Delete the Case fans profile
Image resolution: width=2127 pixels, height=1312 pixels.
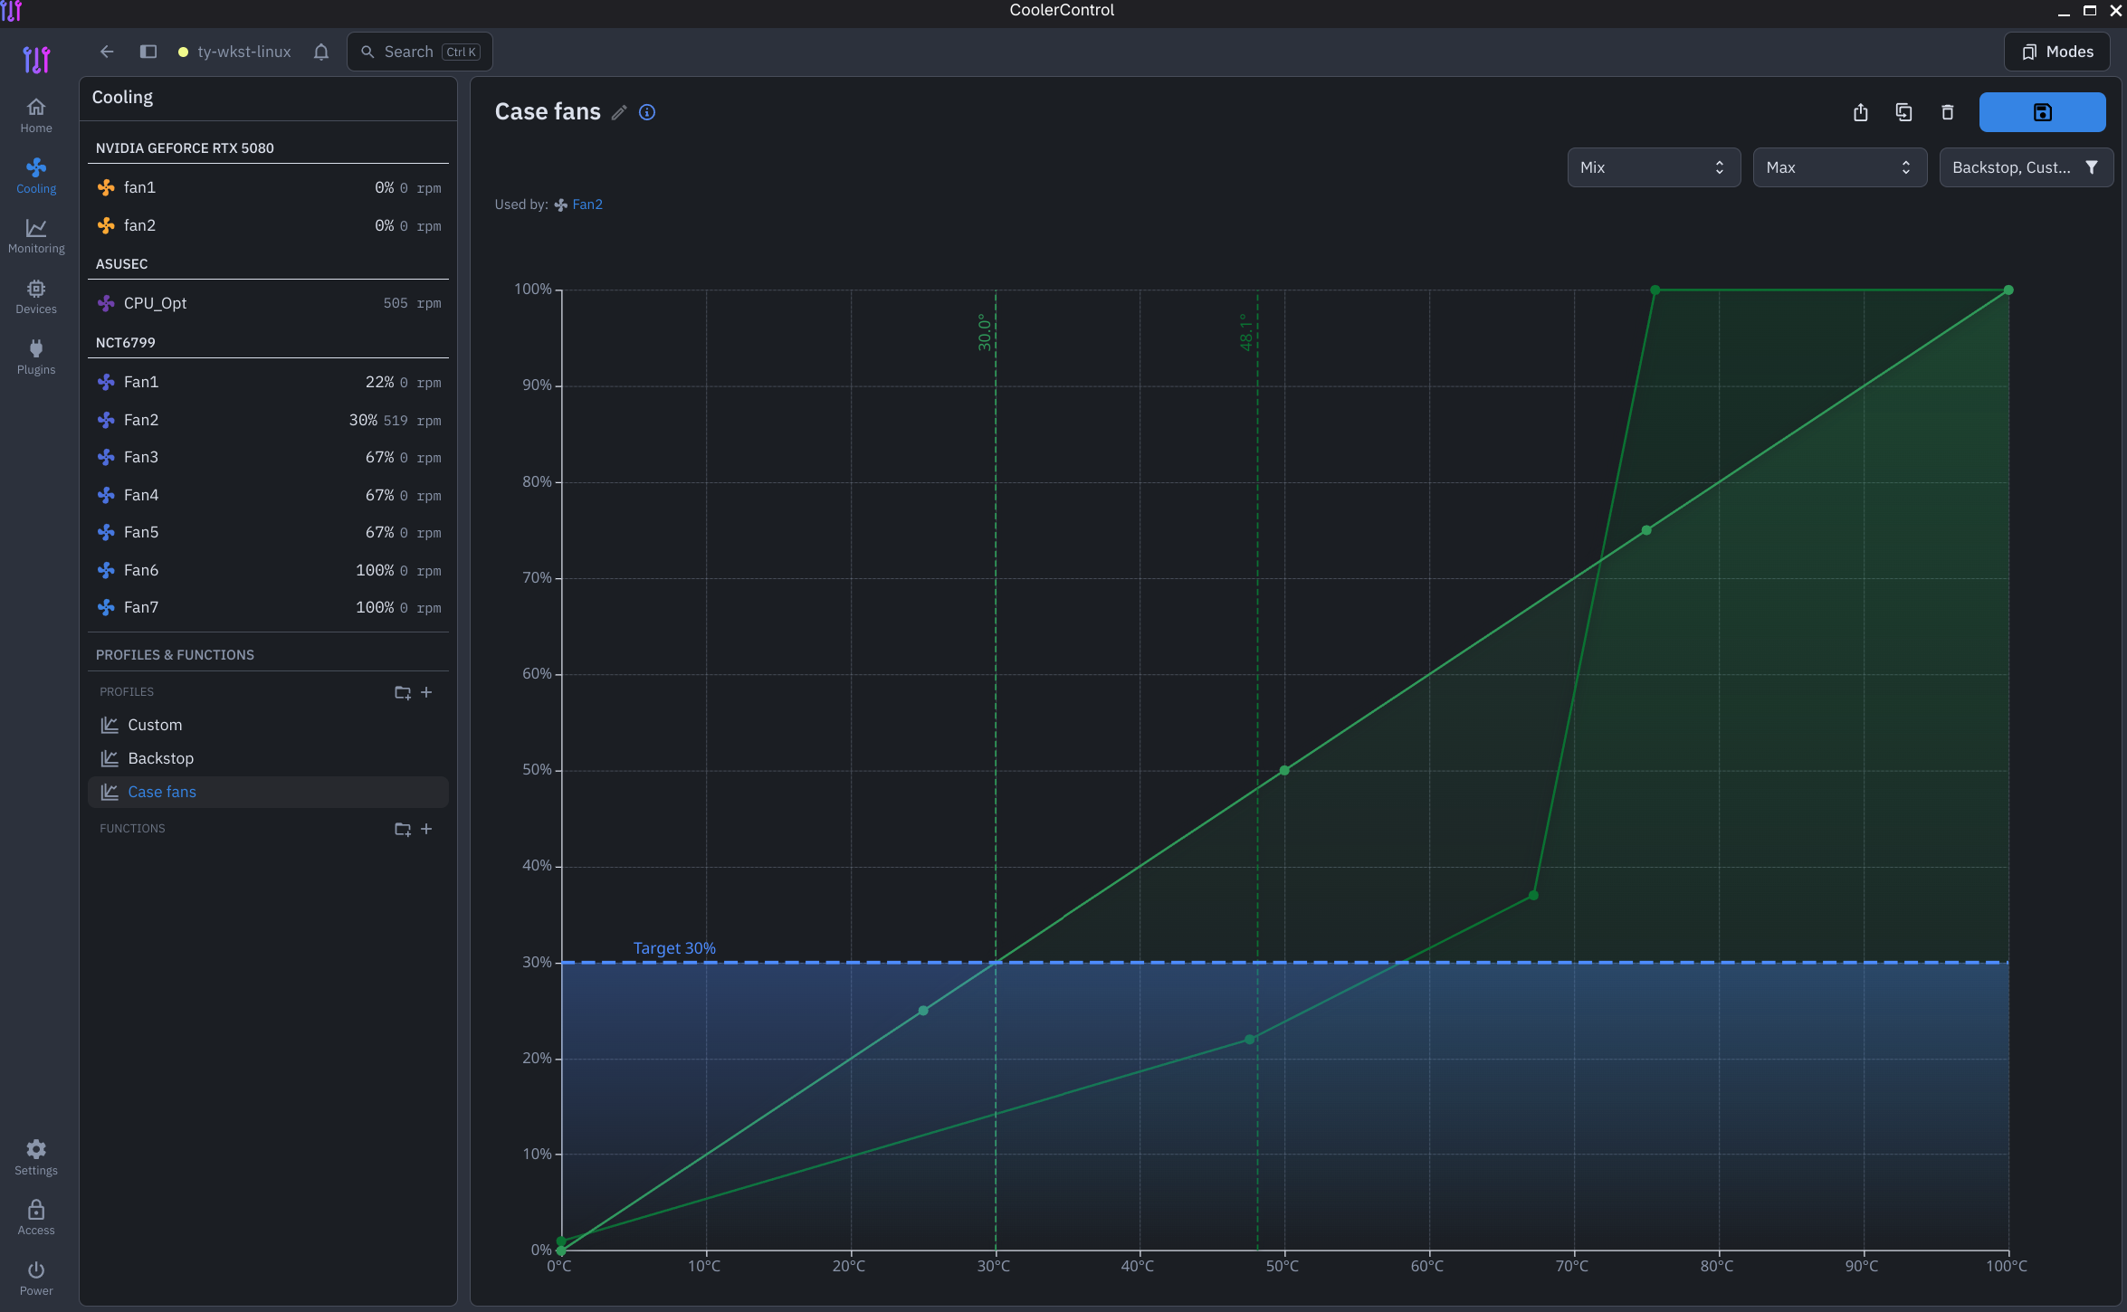pos(1948,112)
